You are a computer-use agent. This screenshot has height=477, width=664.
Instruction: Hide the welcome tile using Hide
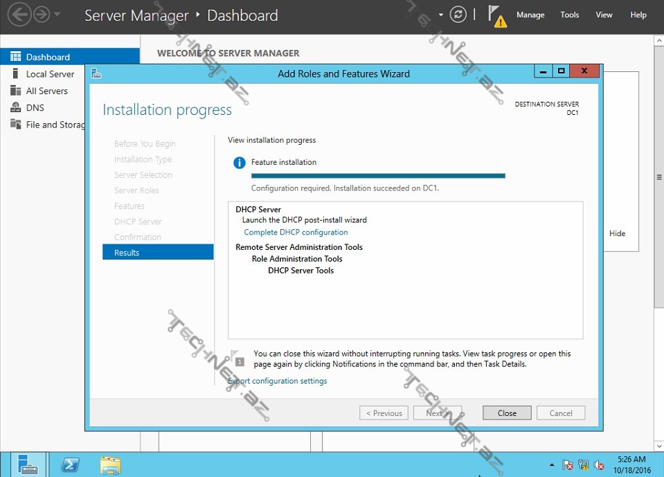(x=617, y=233)
